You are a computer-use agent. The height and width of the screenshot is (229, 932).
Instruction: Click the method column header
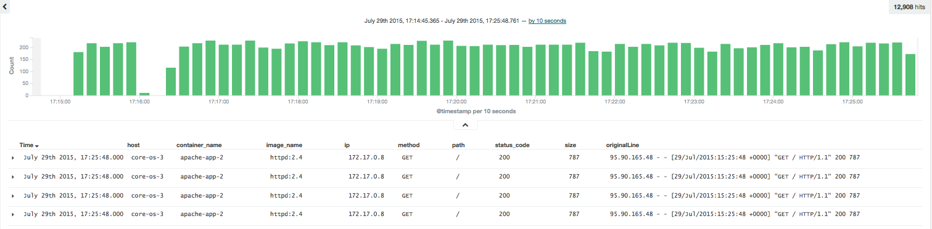pyautogui.click(x=408, y=145)
